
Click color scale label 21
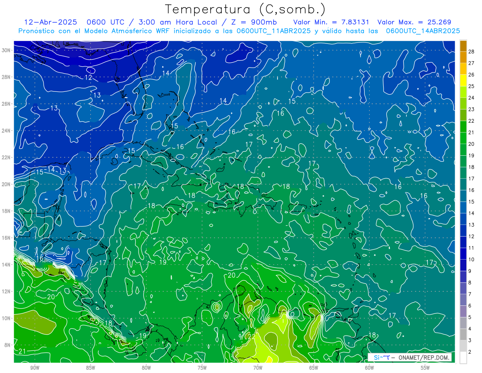(x=471, y=132)
